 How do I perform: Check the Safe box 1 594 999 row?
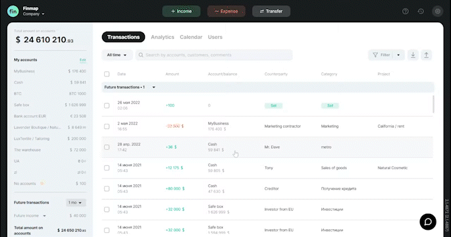tap(107, 230)
